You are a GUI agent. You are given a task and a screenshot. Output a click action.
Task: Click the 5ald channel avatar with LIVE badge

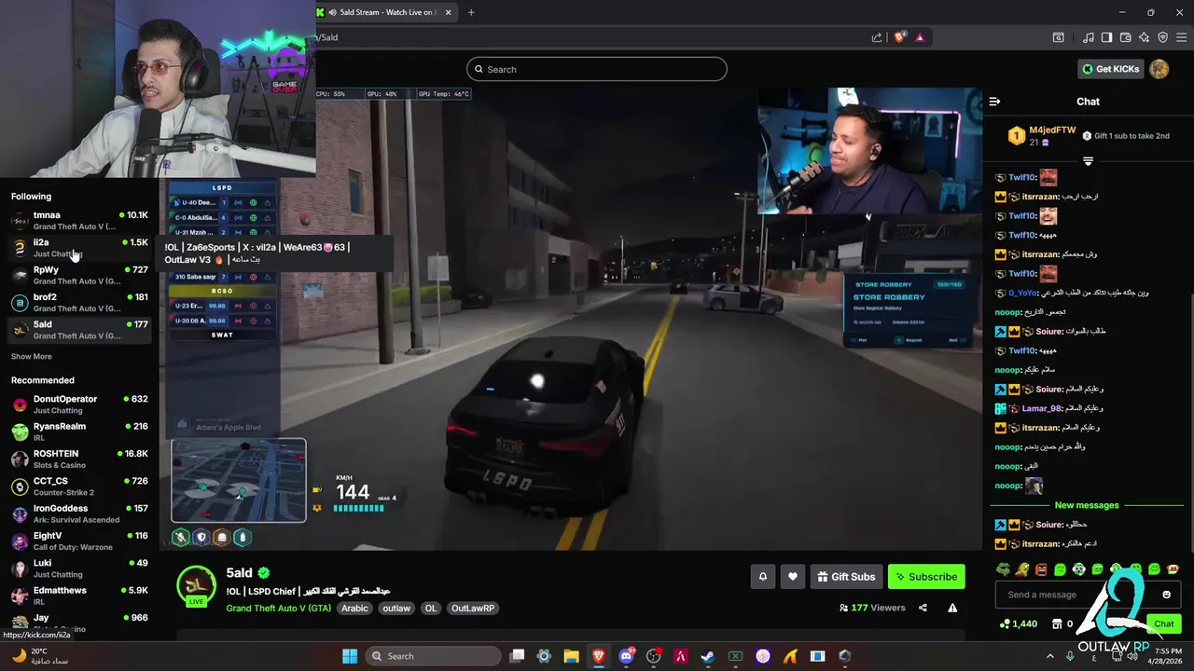pos(197,585)
